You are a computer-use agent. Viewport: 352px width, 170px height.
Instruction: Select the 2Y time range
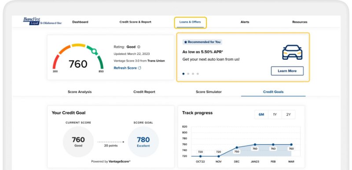click(x=289, y=115)
